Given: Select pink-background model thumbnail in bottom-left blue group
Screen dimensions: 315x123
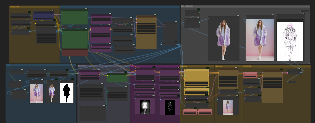Looking at the screenshot, I should pyautogui.click(x=37, y=93).
